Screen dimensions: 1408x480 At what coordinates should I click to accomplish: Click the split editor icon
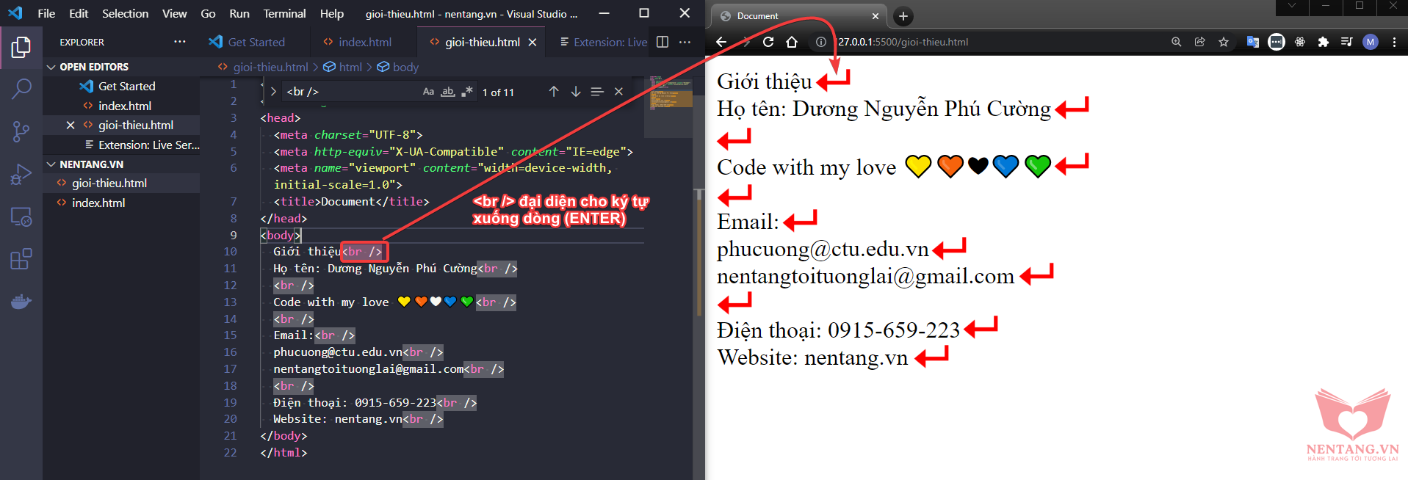click(663, 42)
